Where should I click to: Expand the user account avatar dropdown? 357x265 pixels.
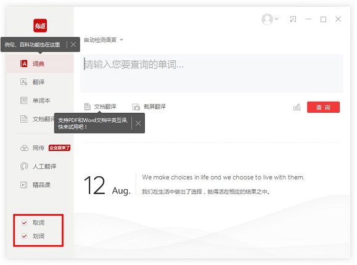(270, 19)
